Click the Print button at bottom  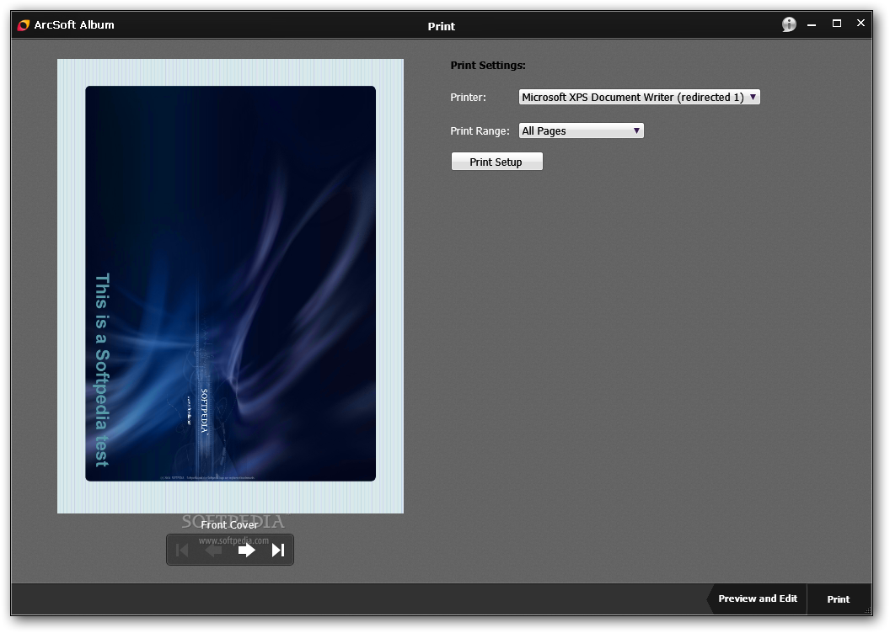[839, 599]
